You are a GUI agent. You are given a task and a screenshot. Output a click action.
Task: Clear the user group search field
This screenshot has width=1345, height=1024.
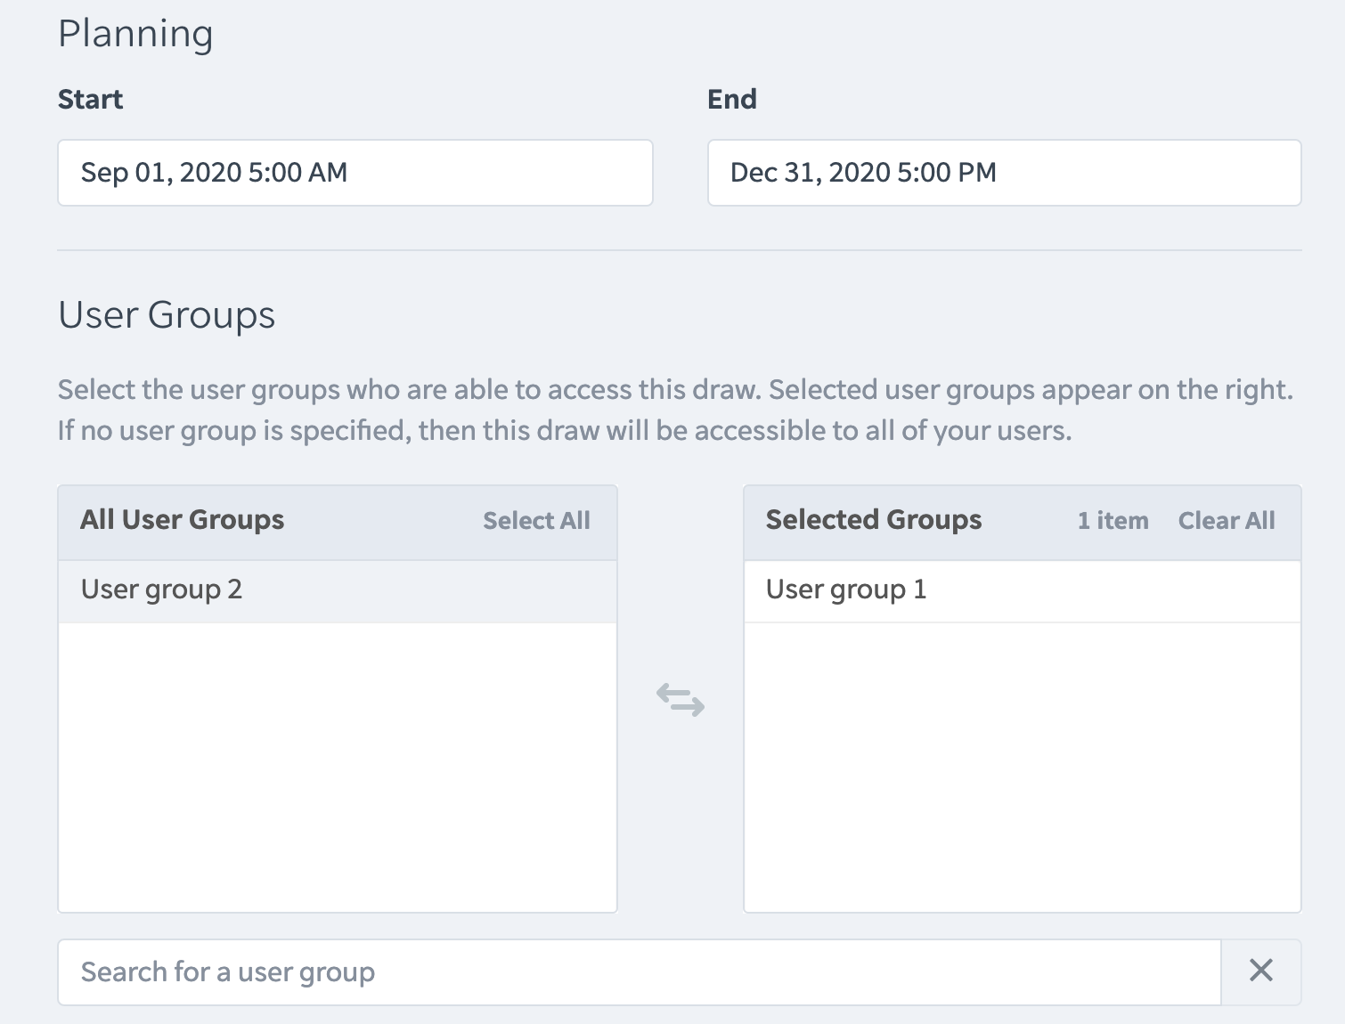(1260, 971)
